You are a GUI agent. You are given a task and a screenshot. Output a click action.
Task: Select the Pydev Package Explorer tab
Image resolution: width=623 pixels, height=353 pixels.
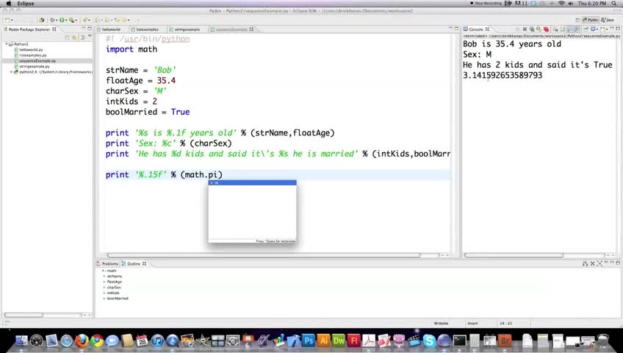30,29
